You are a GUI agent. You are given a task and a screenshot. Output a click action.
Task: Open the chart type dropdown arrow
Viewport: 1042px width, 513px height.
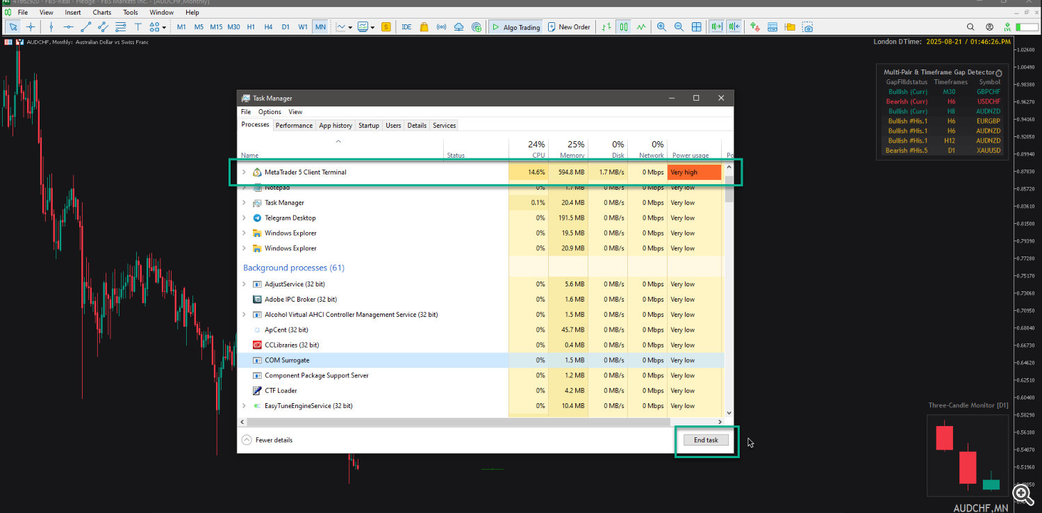click(x=350, y=26)
